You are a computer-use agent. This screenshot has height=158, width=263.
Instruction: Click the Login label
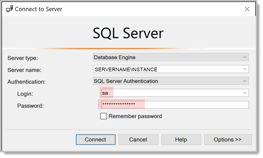pos(25,94)
